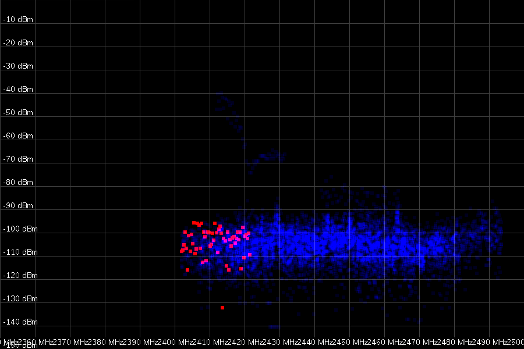Select the 2440 MHz frequency label
This screenshot has width=524, height=349.
click(x=300, y=341)
